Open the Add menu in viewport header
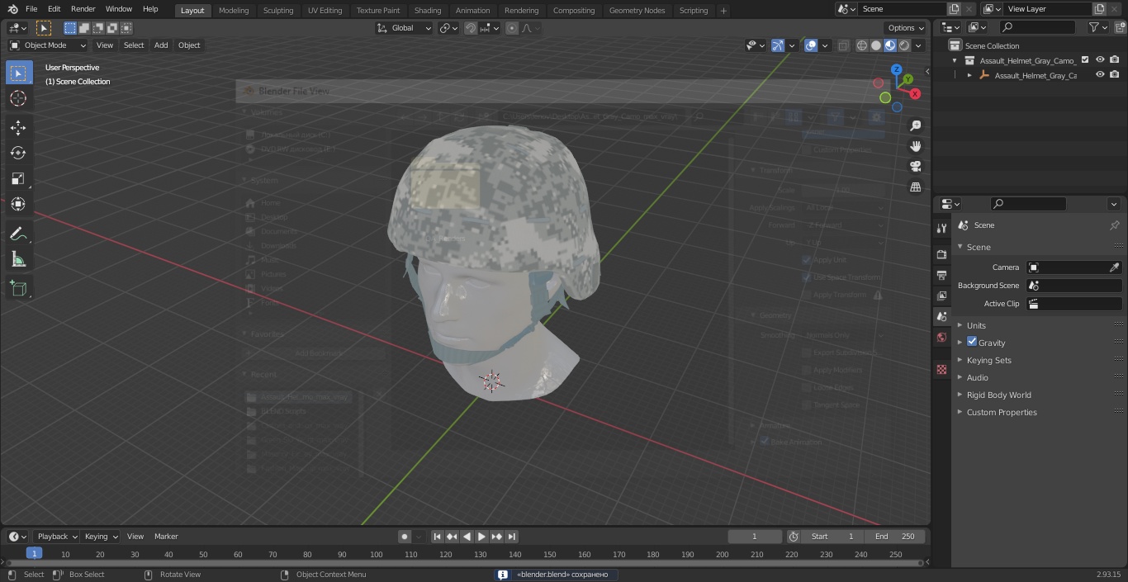This screenshot has width=1128, height=582. [x=161, y=45]
